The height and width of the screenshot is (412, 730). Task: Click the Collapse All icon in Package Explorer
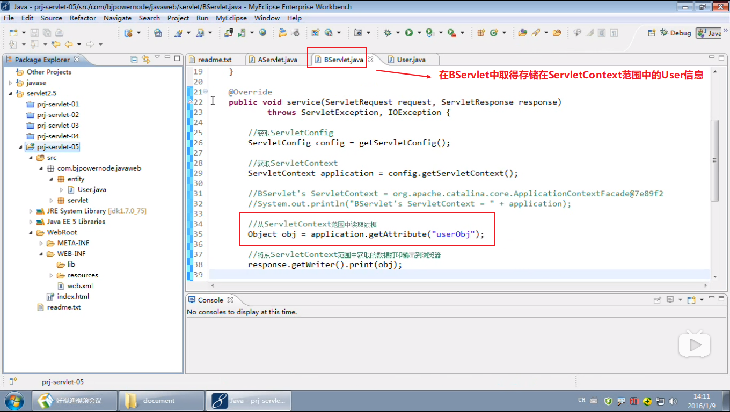coord(134,59)
